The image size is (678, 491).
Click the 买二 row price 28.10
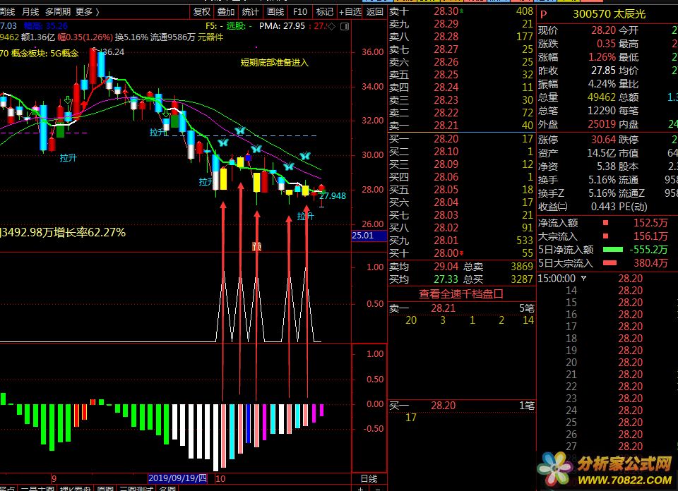pyautogui.click(x=446, y=152)
